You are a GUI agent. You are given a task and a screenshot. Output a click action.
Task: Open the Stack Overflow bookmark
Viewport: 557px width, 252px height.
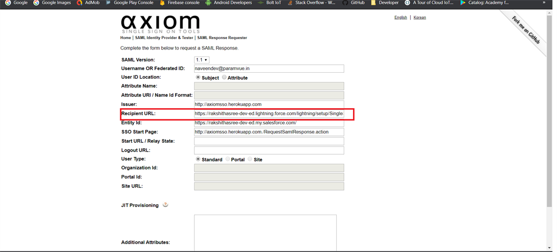pos(311,3)
